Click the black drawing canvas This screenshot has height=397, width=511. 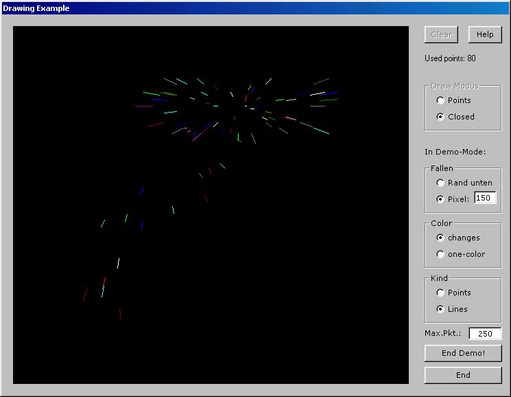pyautogui.click(x=211, y=205)
